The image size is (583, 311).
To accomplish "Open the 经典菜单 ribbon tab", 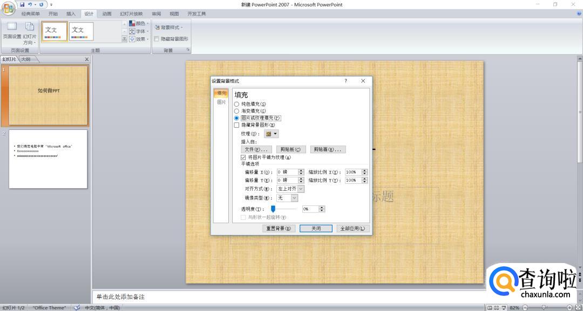I will point(30,13).
